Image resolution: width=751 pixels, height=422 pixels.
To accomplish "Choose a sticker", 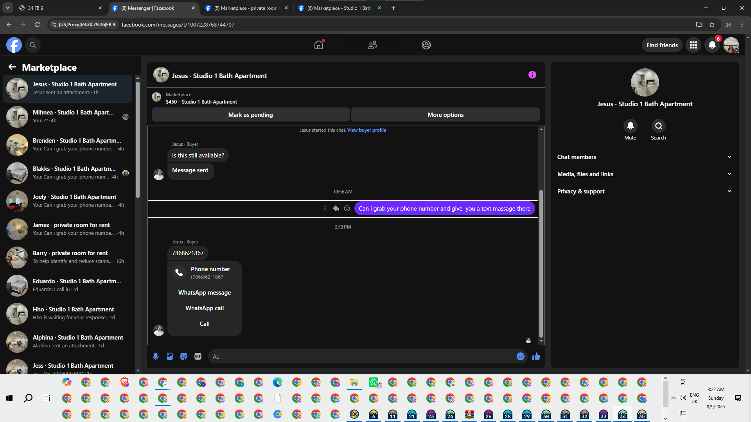I will click(184, 356).
